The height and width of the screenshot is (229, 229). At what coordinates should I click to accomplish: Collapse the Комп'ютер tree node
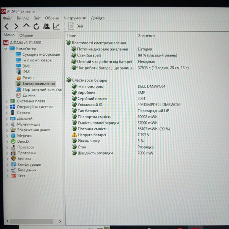(x=6, y=49)
